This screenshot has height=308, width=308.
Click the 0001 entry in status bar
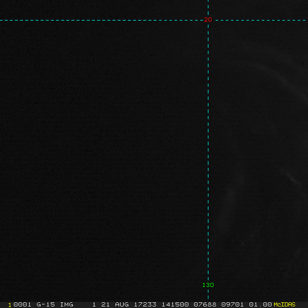(x=22, y=304)
